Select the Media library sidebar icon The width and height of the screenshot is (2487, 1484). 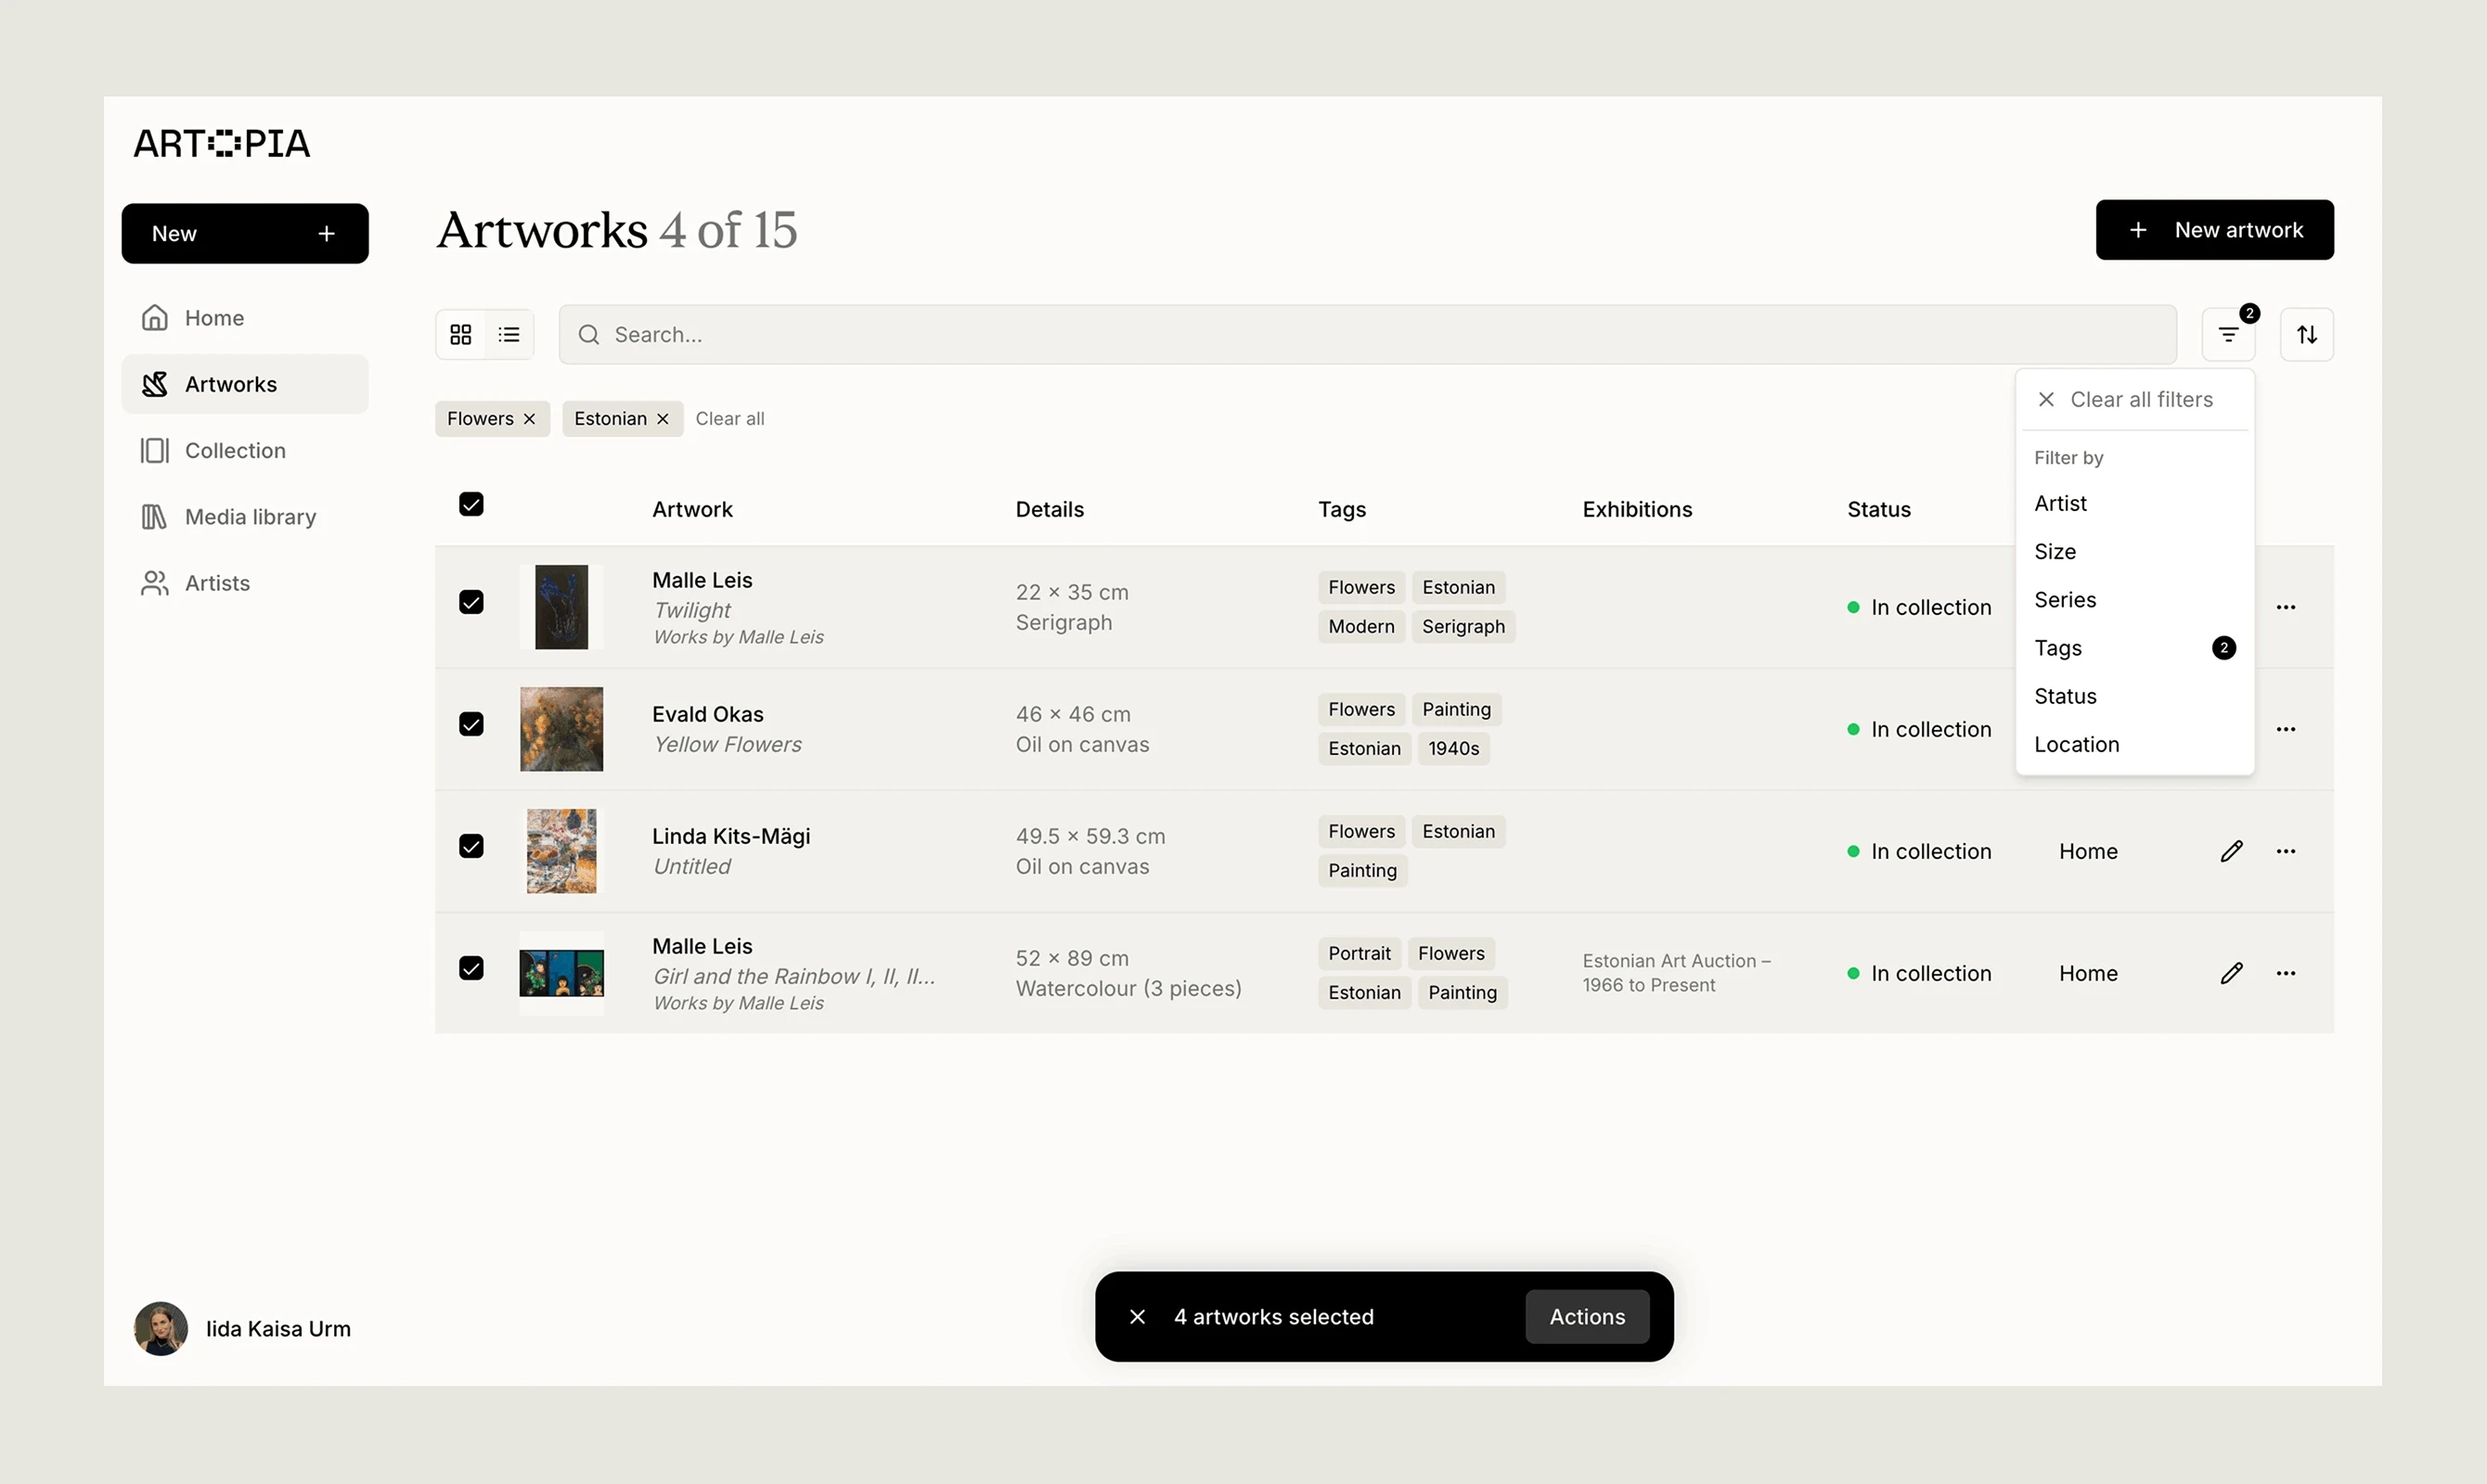(155, 516)
